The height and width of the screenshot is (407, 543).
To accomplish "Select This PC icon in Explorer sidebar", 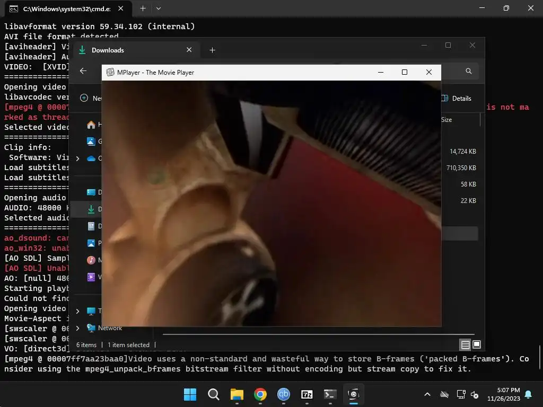I will 91,311.
